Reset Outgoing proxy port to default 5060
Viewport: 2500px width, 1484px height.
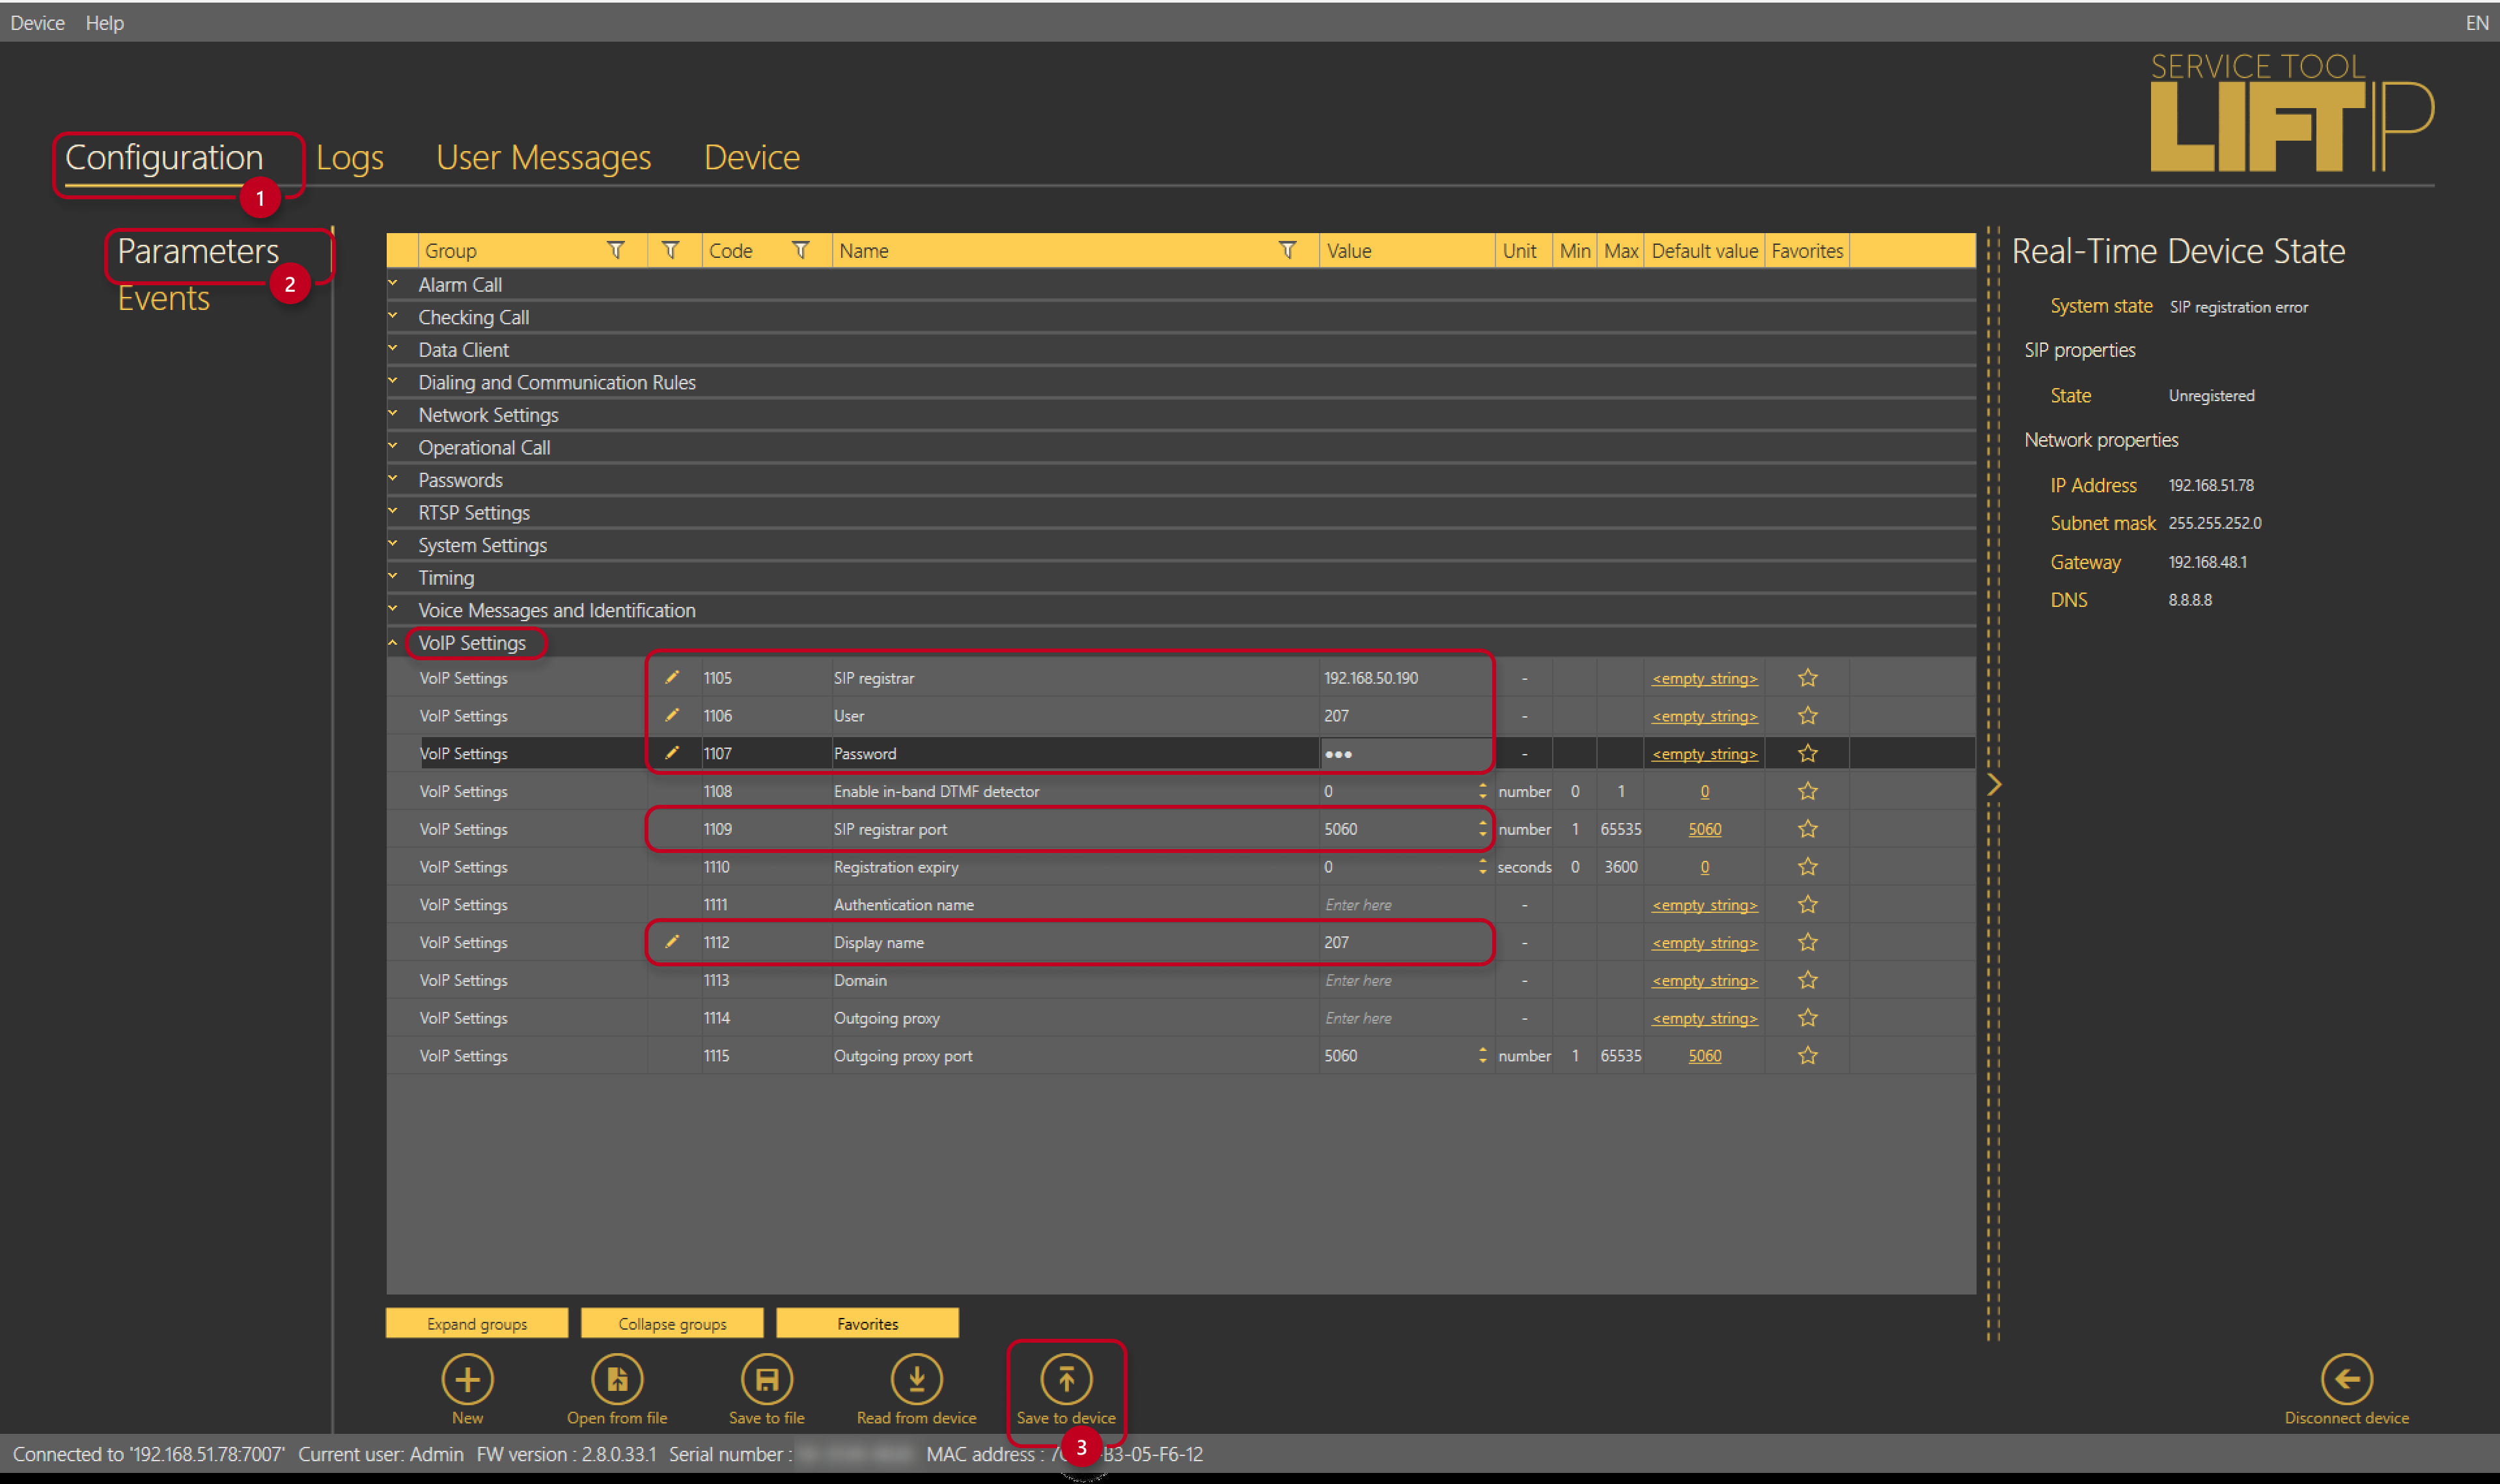click(x=1704, y=1056)
